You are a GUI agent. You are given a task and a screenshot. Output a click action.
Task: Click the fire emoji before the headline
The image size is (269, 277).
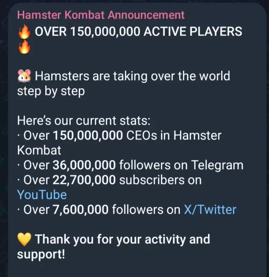[24, 32]
